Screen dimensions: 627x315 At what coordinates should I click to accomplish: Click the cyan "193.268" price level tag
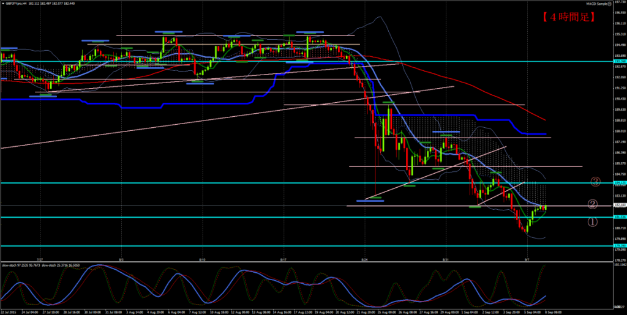click(620, 62)
